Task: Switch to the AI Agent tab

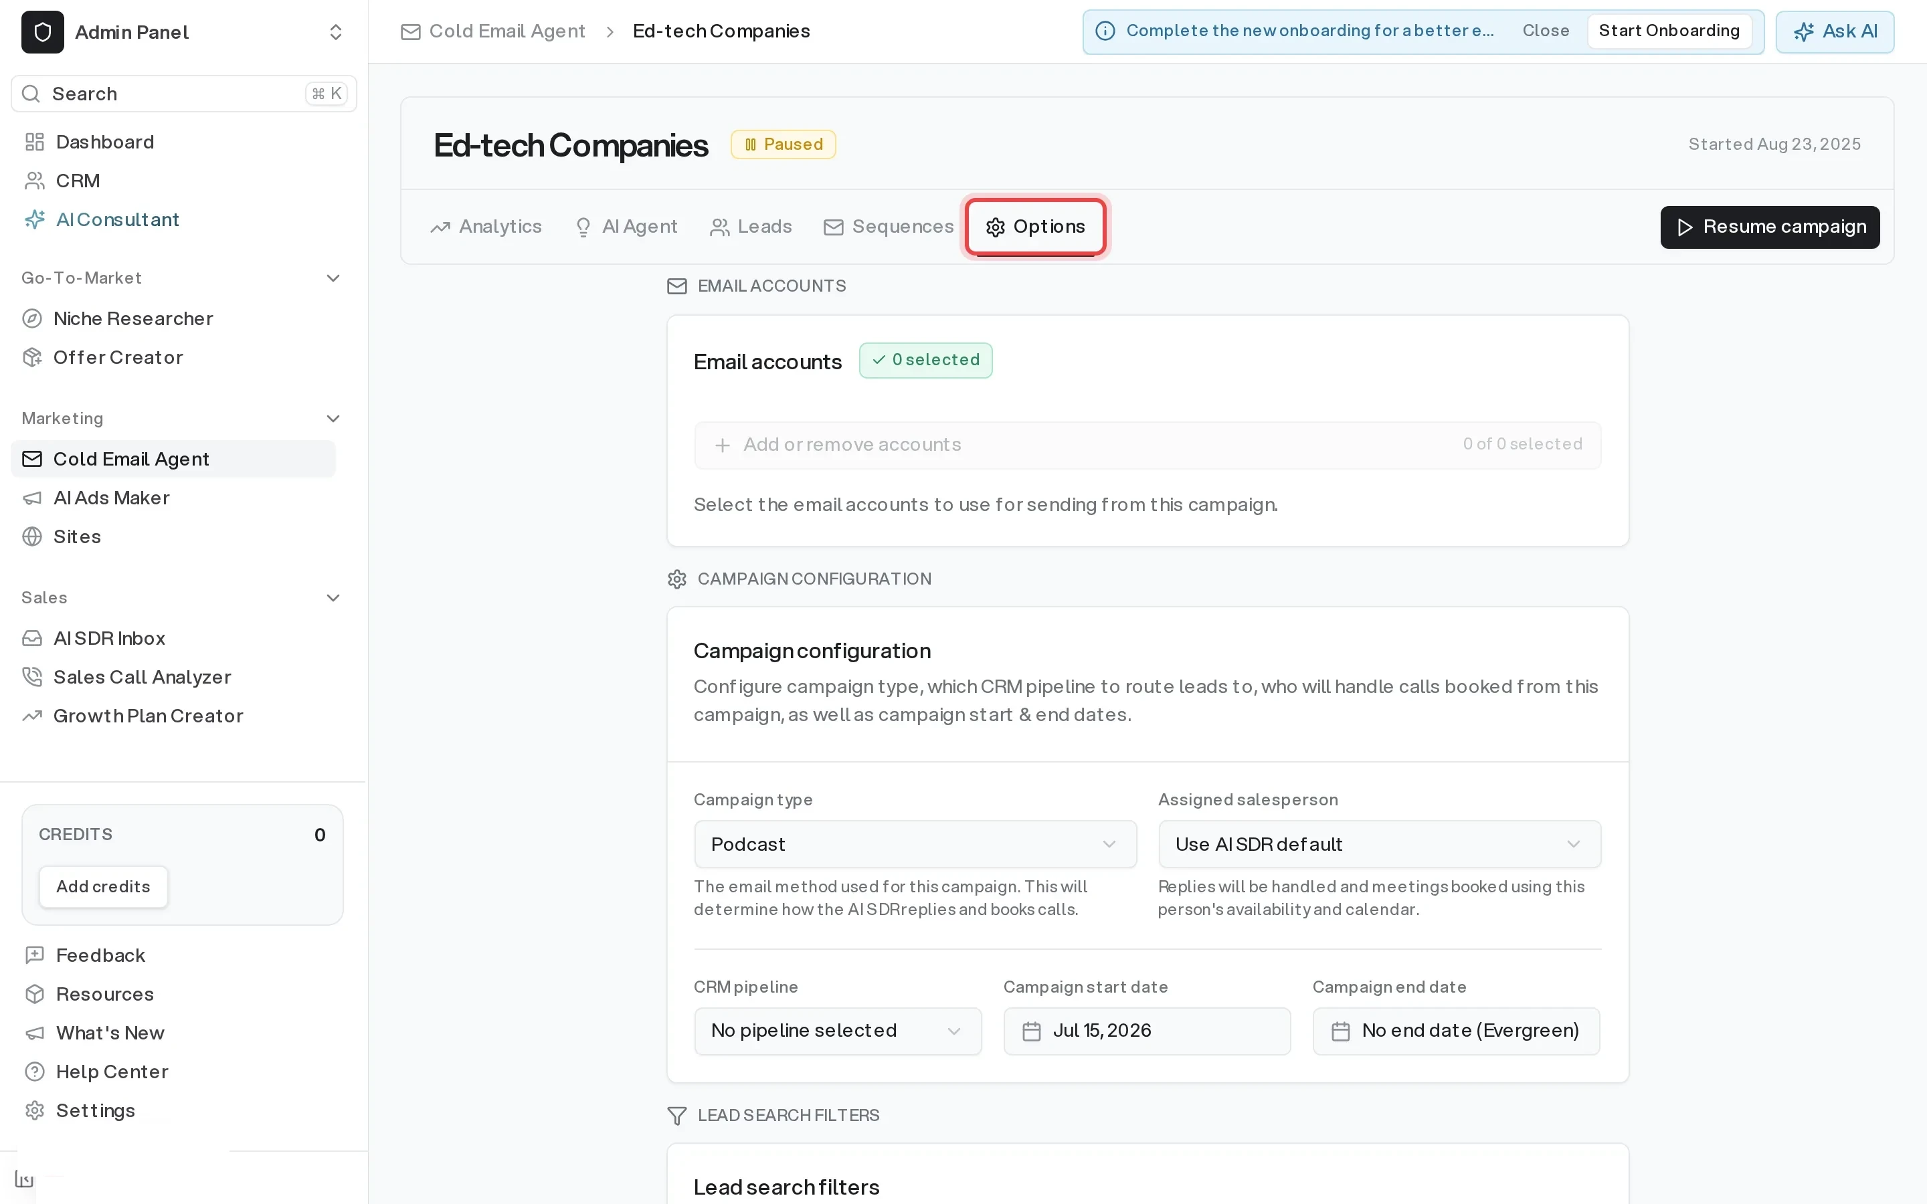Action: 626,227
